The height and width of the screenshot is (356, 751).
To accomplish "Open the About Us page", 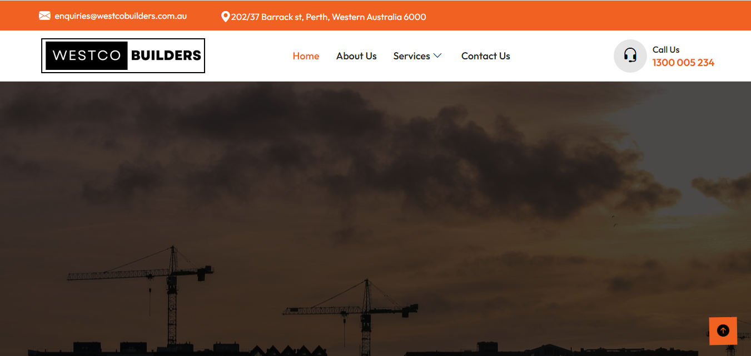I will pos(356,56).
